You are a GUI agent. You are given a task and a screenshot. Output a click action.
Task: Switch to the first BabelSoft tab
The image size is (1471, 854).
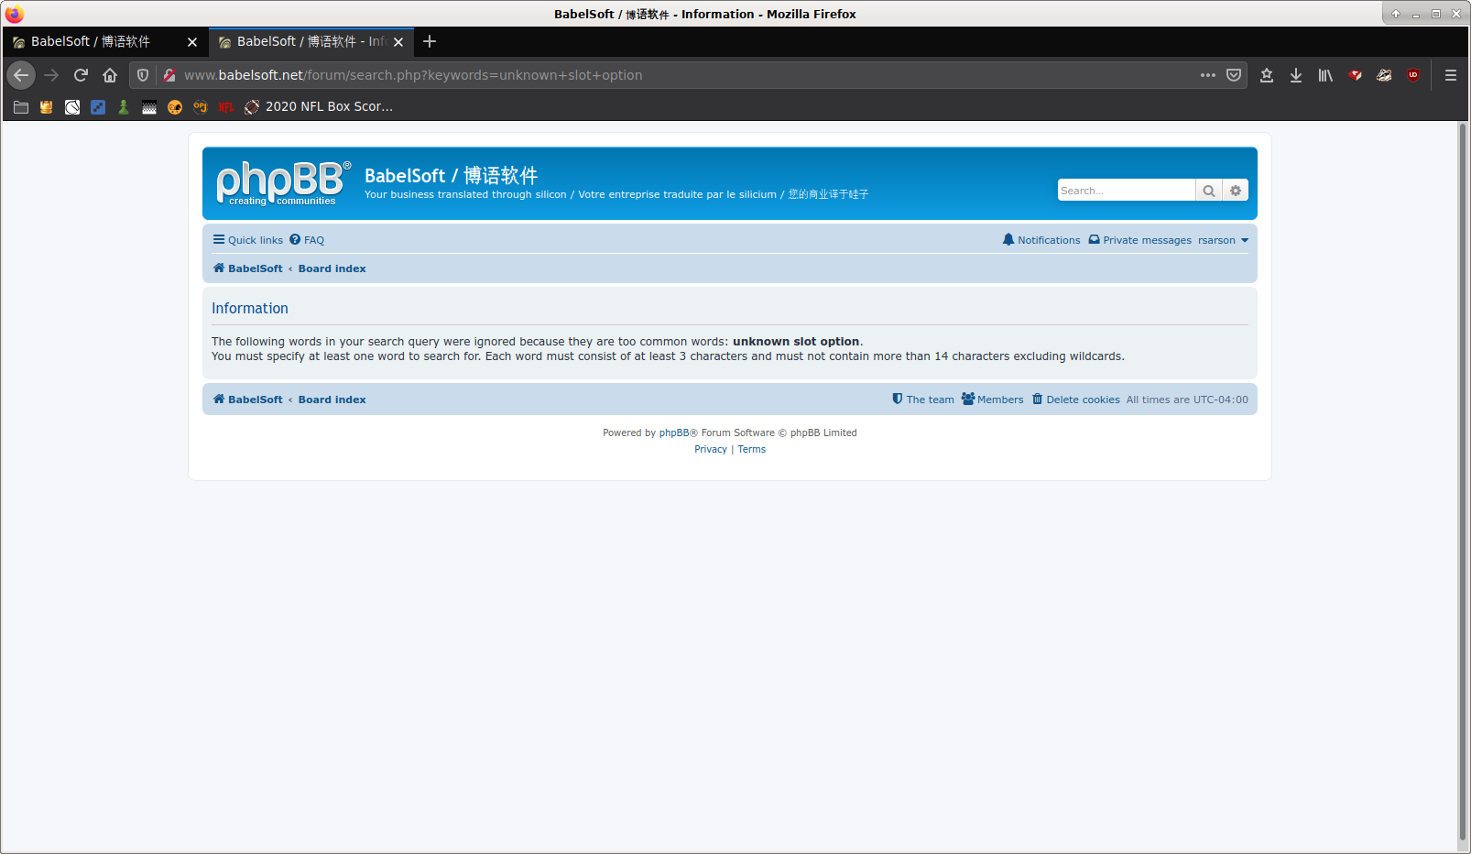point(92,42)
